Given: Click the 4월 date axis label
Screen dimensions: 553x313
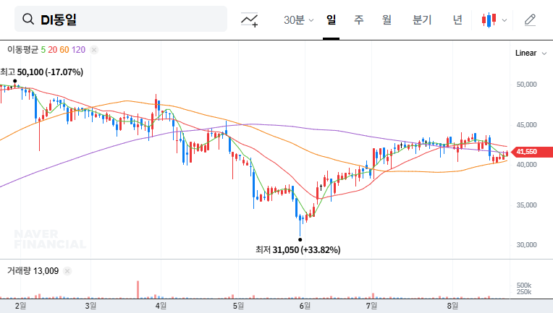Looking at the screenshot, I should tap(161, 306).
